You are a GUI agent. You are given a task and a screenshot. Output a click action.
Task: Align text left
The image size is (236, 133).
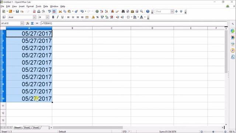(68, 17)
